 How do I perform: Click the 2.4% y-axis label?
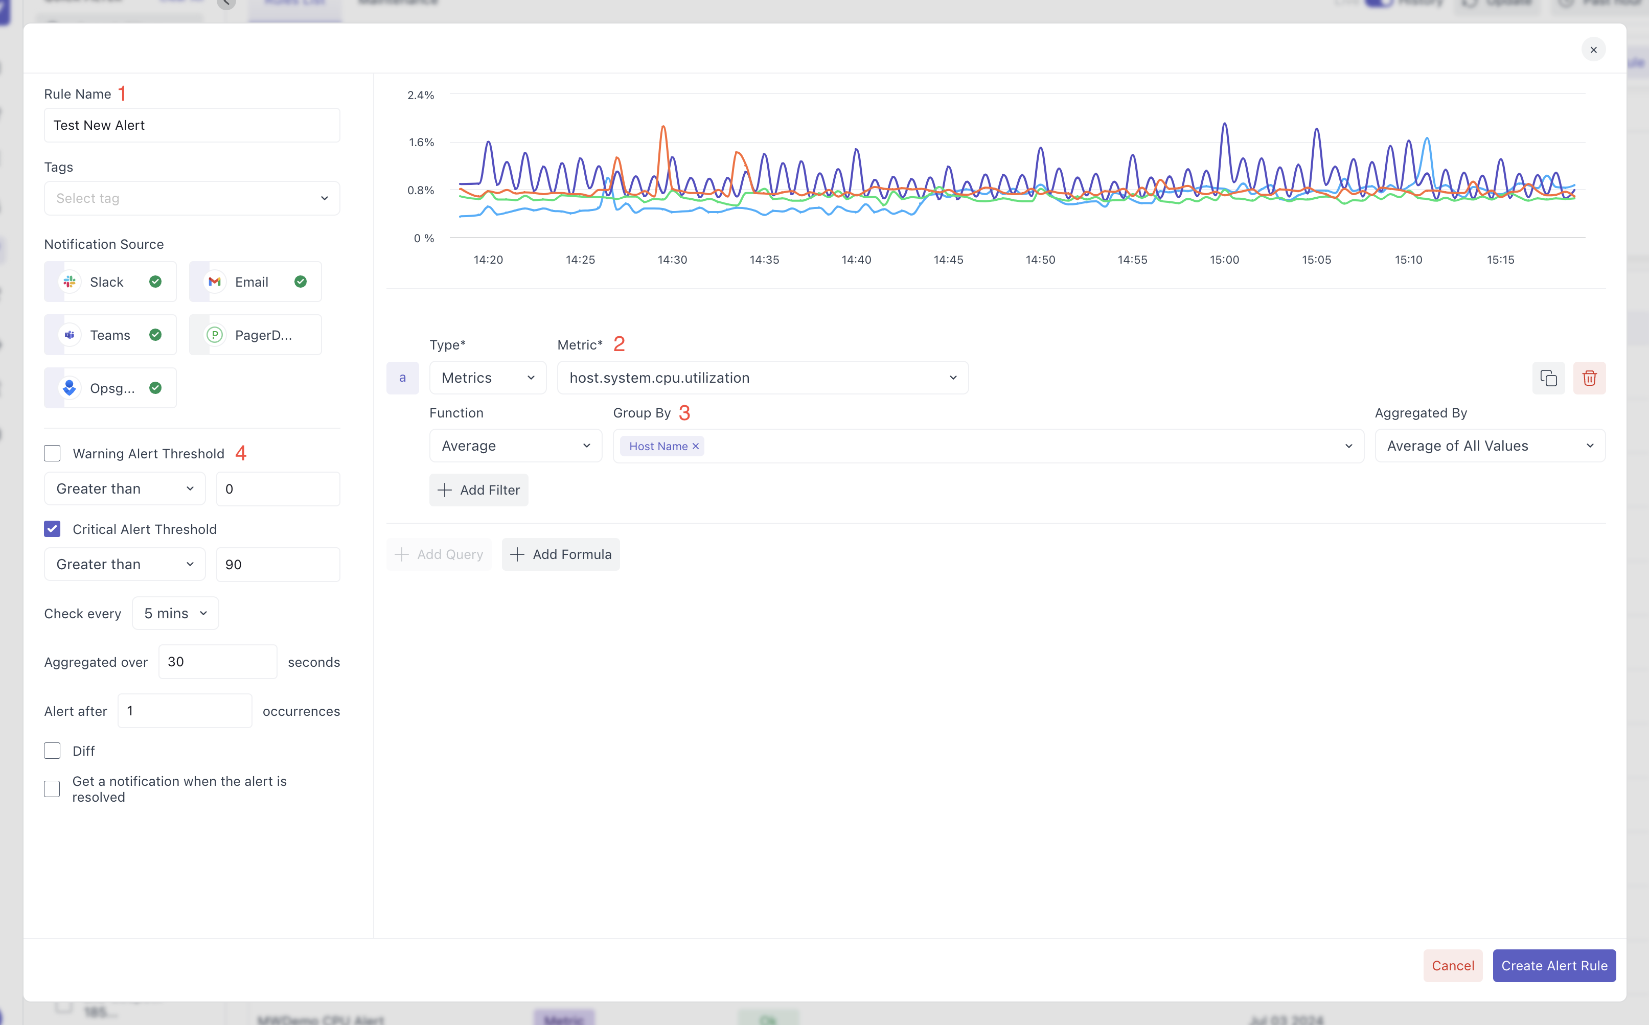click(420, 95)
